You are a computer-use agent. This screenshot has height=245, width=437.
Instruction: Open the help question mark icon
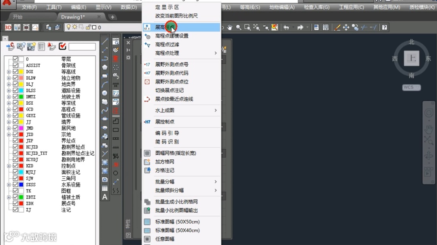coord(385,27)
